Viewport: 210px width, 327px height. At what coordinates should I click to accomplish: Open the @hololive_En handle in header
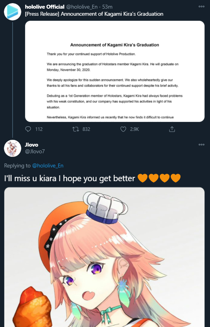coord(82,7)
